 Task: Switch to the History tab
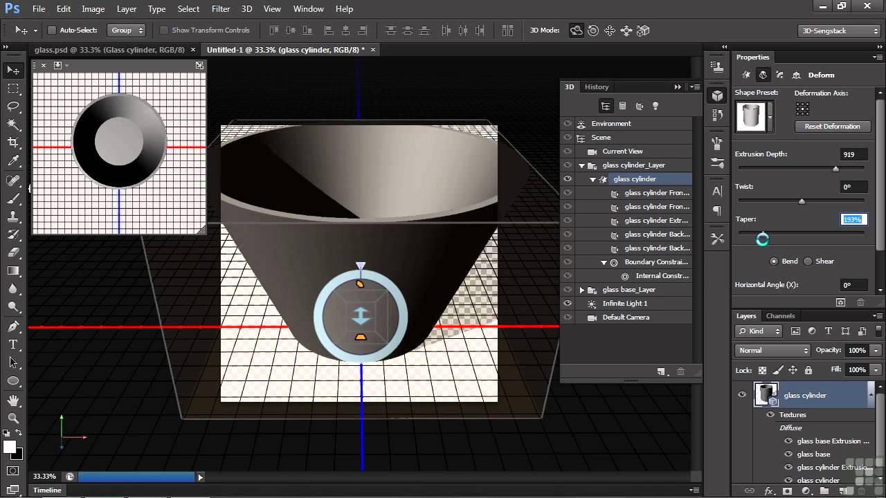[596, 86]
